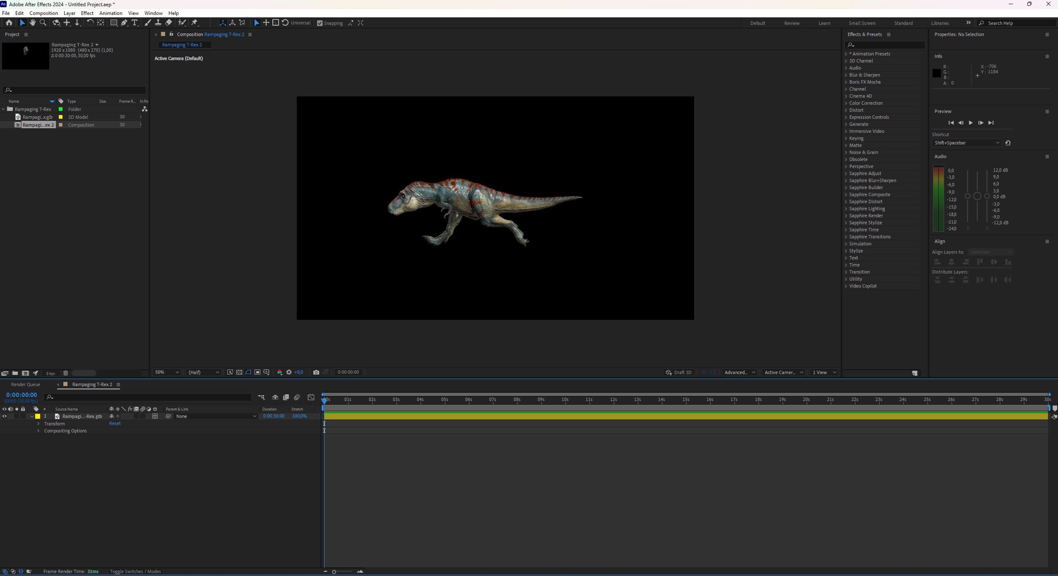This screenshot has width=1058, height=576.
Task: Click the Home icon in the toolbar
Action: [9, 23]
